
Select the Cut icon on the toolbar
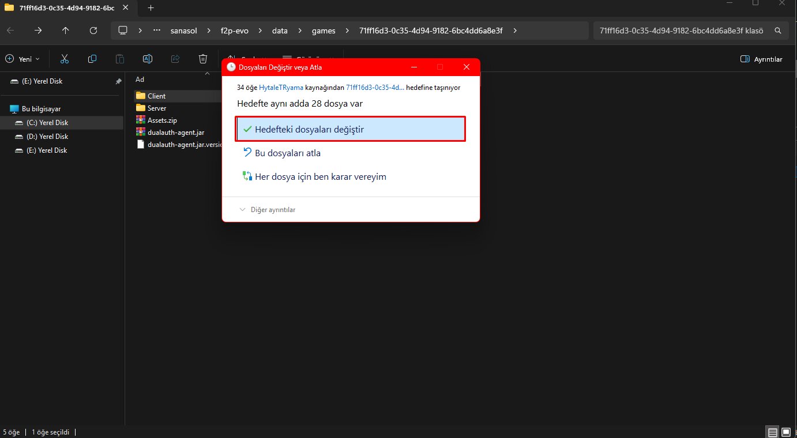click(x=64, y=58)
